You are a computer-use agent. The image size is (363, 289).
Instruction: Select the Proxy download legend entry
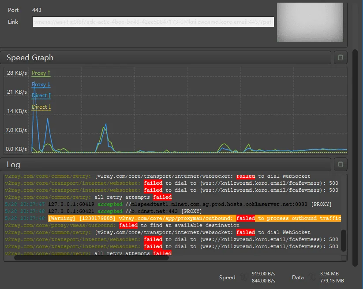[41, 84]
